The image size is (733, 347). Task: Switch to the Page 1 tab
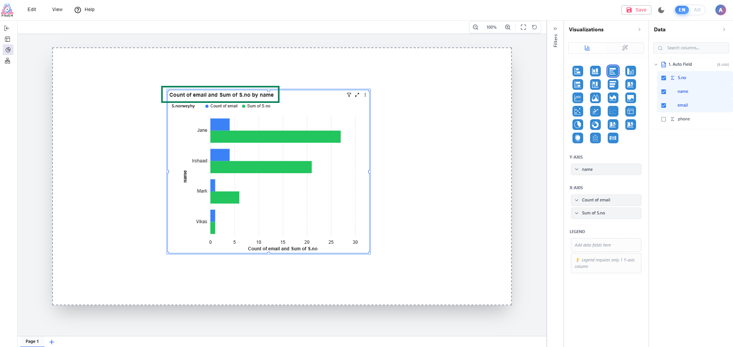[x=32, y=341]
